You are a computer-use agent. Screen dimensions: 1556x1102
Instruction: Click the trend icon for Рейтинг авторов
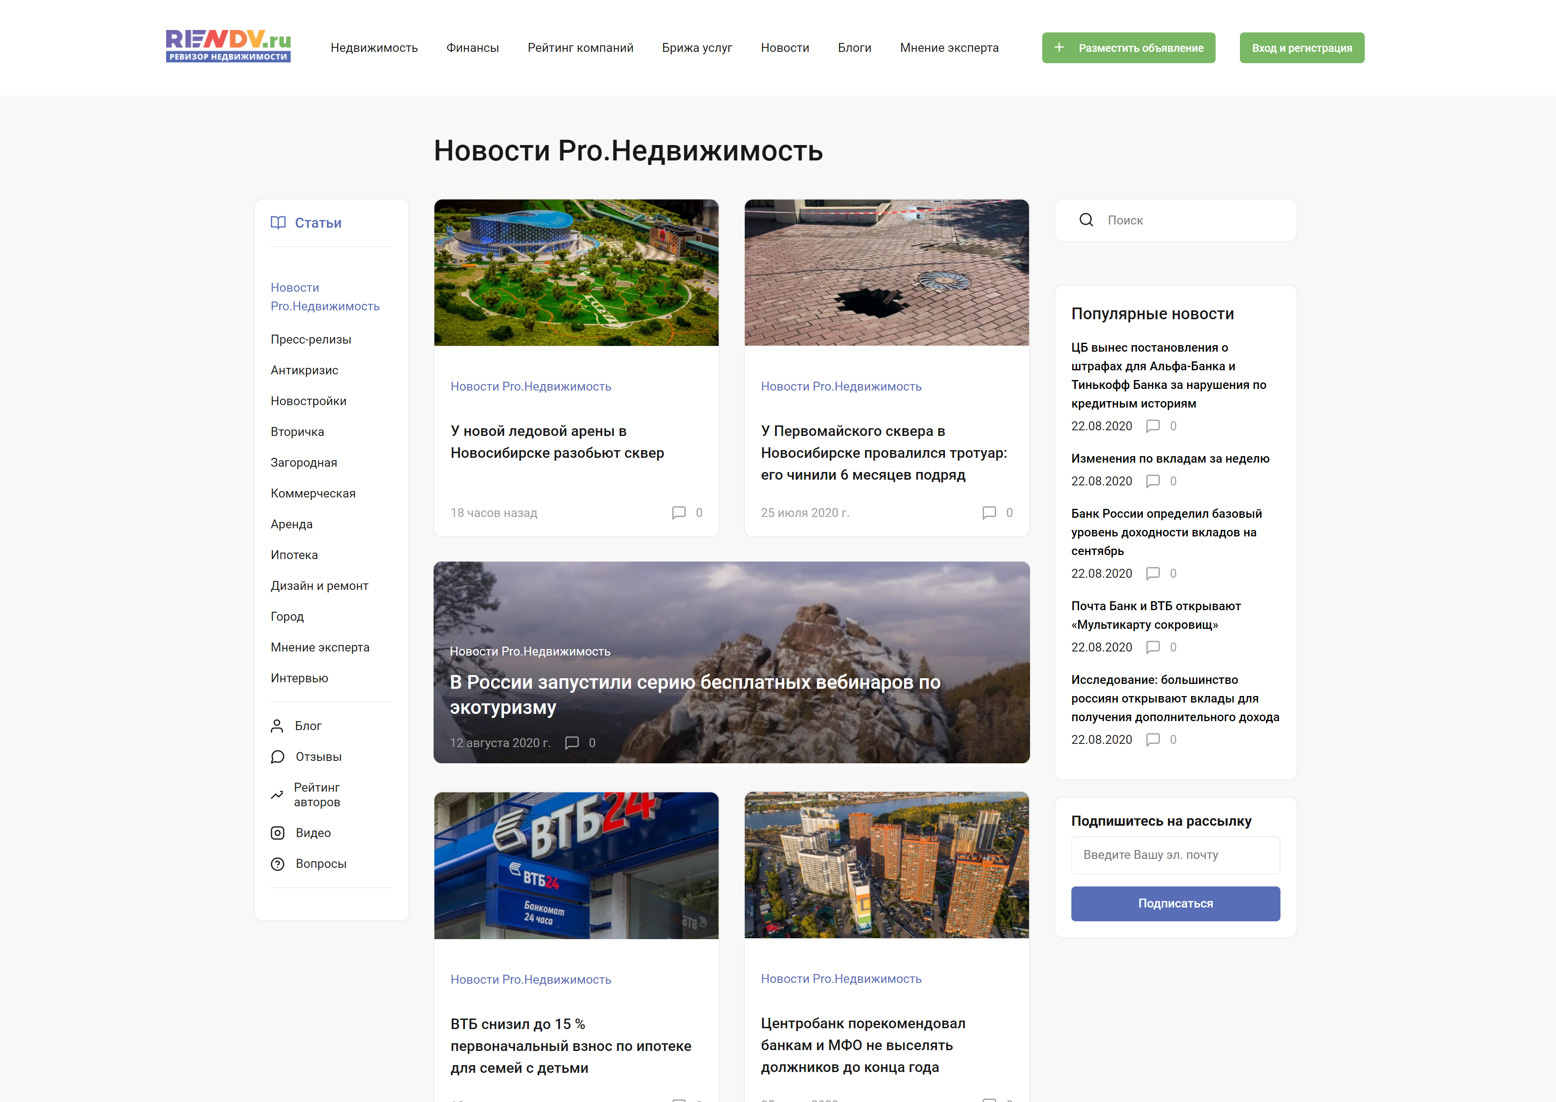click(x=277, y=794)
